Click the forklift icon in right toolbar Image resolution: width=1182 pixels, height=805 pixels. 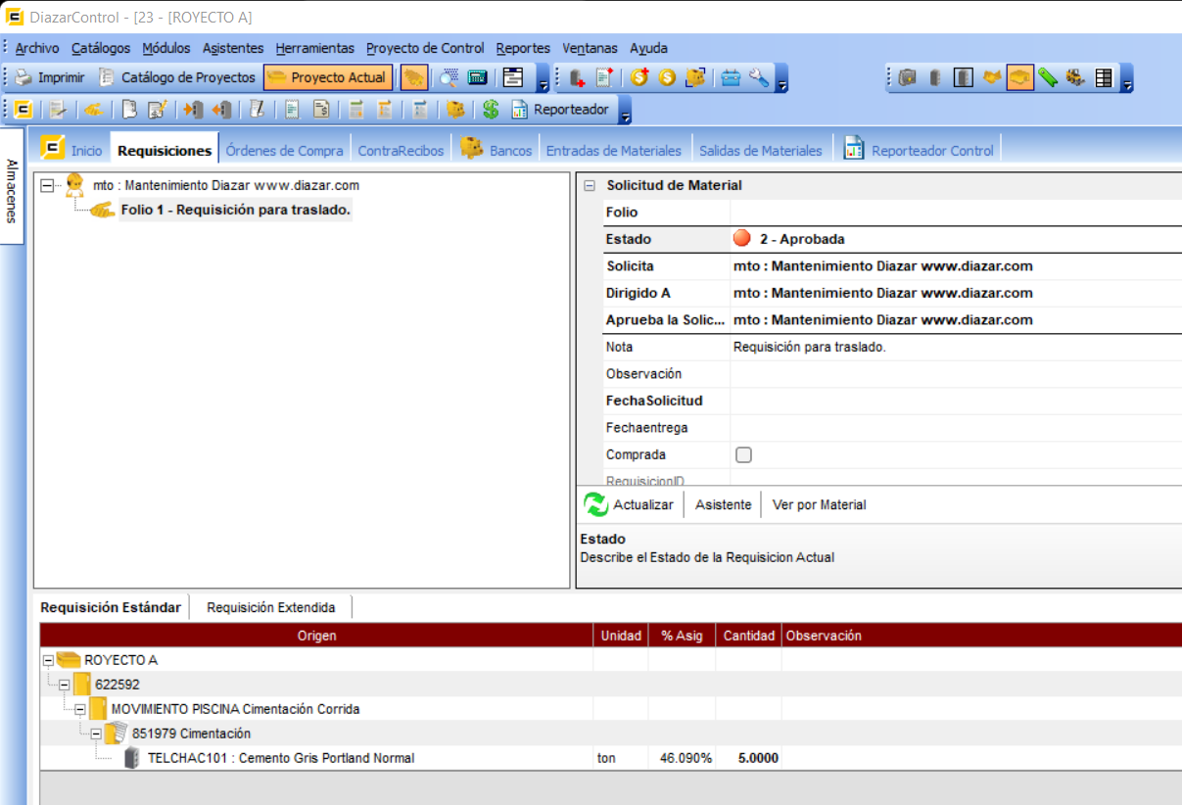pos(1075,77)
